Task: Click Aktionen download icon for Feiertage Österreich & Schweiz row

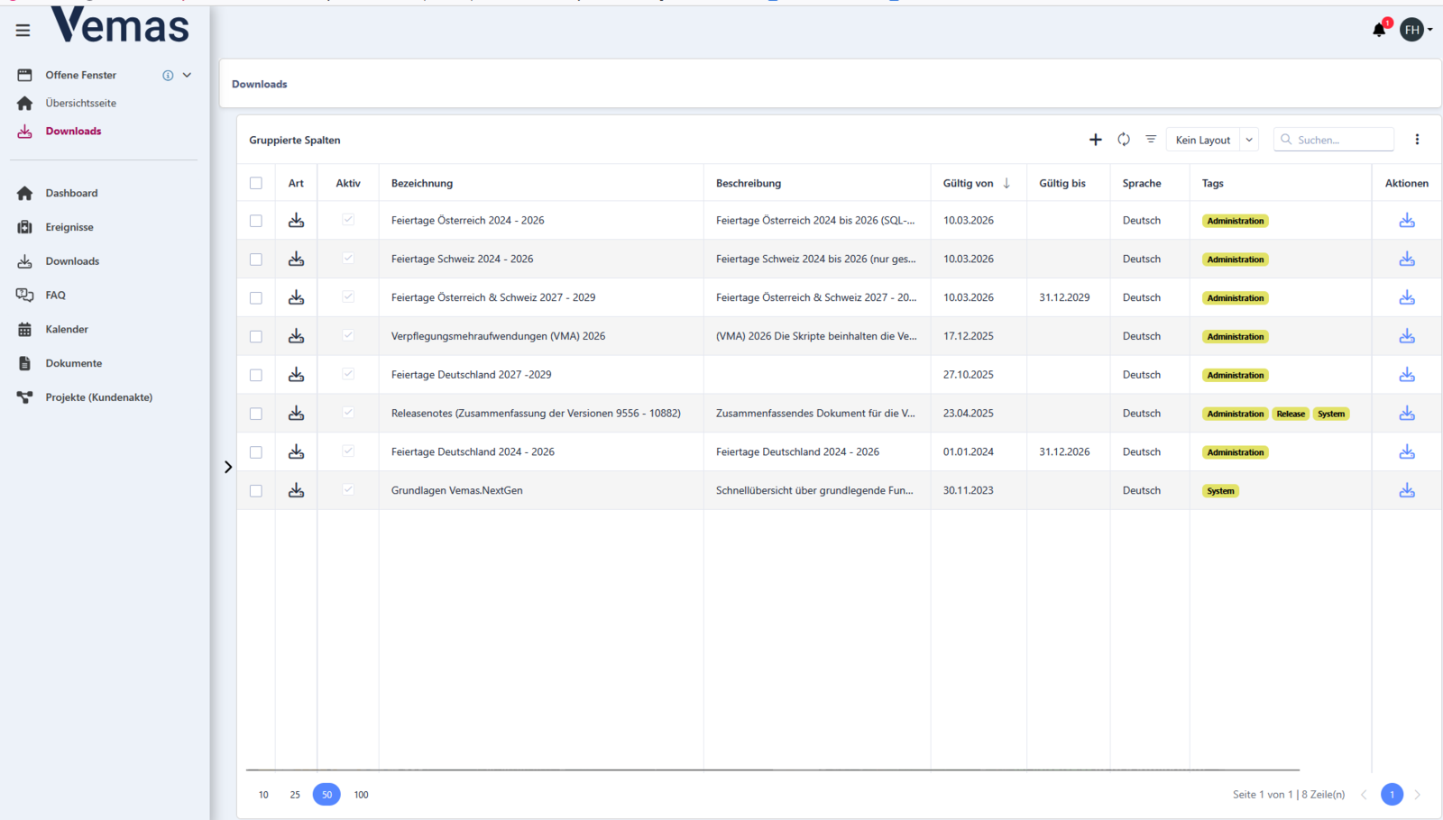Action: [x=1407, y=297]
